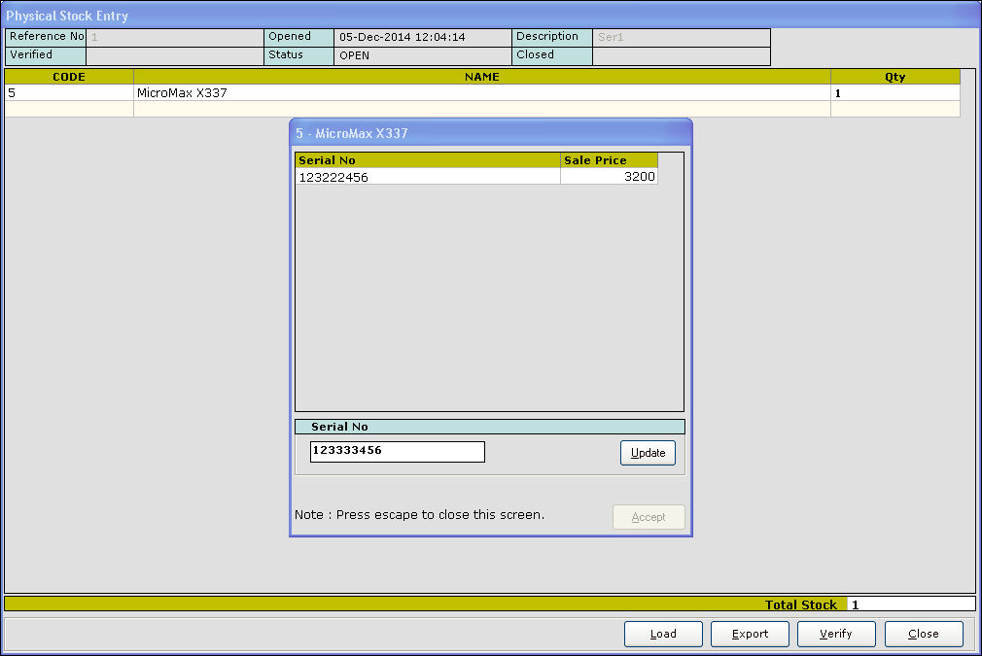Image resolution: width=982 pixels, height=656 pixels.
Task: Click the Opened date 05-Dec-2014 12:04:14
Action: [x=423, y=37]
